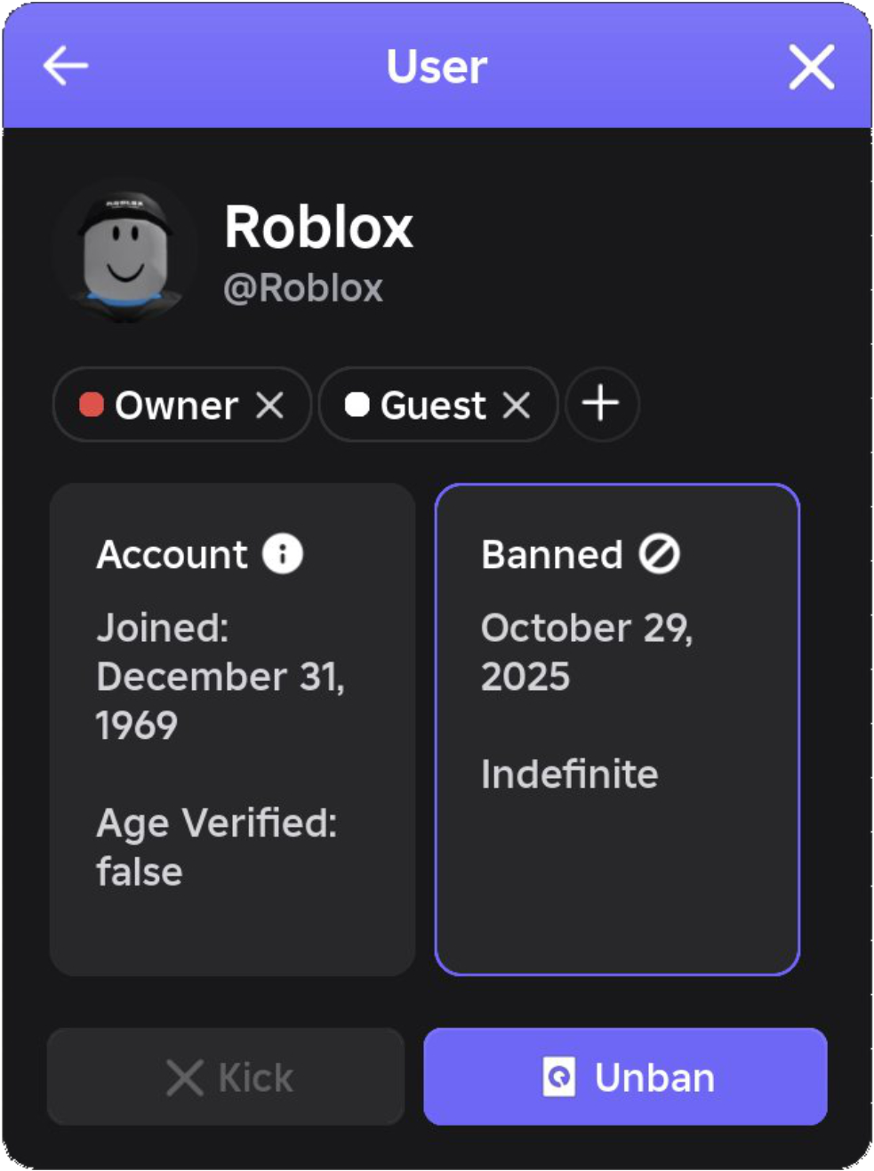874x1171 pixels.
Task: Click the Roblox display name
Action: tap(318, 228)
